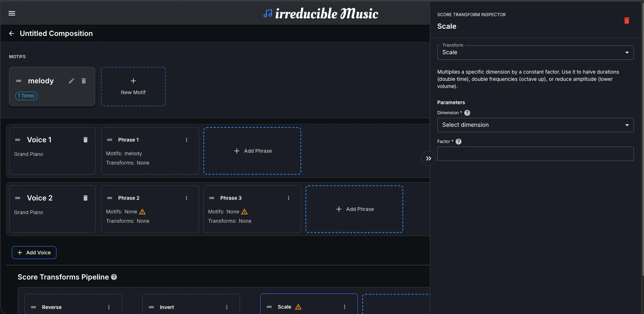
Task: Add a phrase to Voice 1
Action: (252, 151)
